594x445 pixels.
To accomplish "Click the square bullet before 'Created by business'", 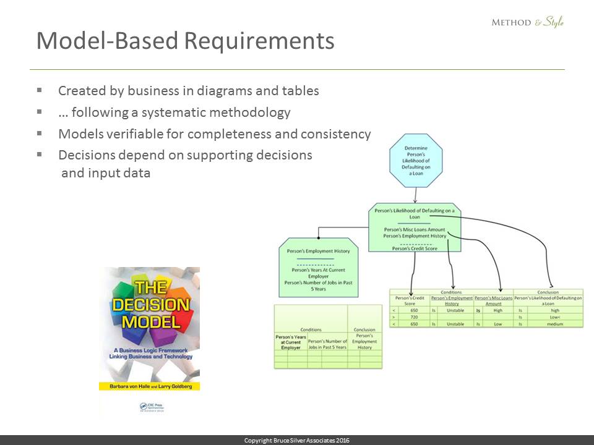I will (40, 90).
